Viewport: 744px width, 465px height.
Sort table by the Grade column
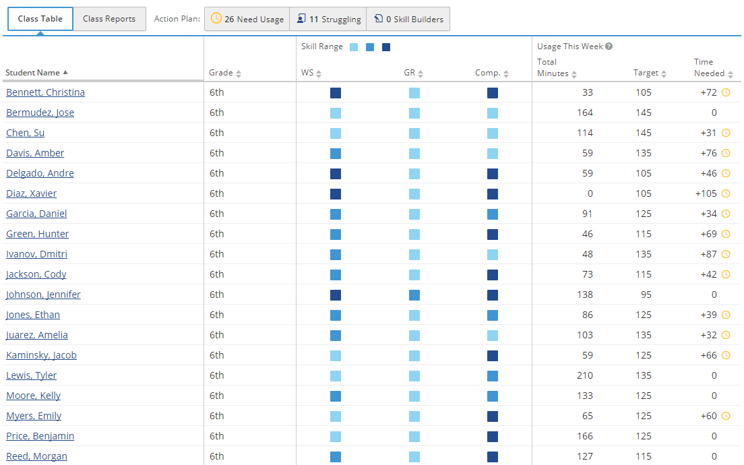tap(225, 73)
